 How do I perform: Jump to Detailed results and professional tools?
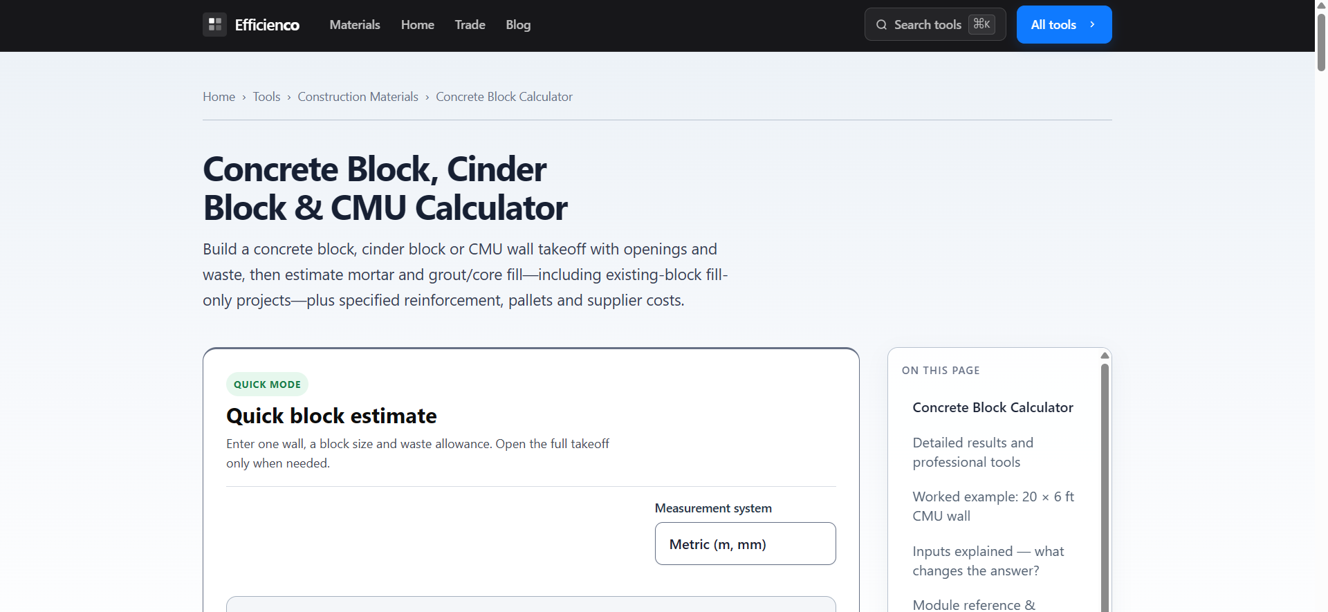click(x=972, y=452)
